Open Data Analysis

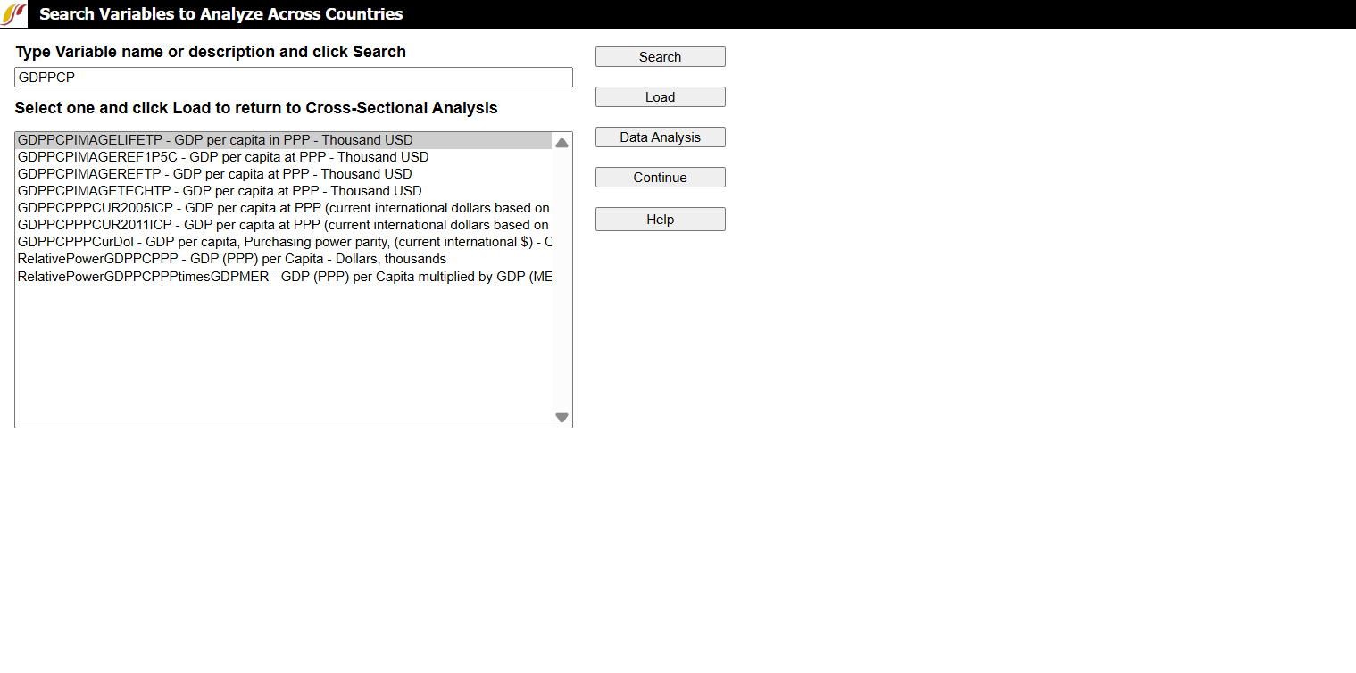(660, 137)
